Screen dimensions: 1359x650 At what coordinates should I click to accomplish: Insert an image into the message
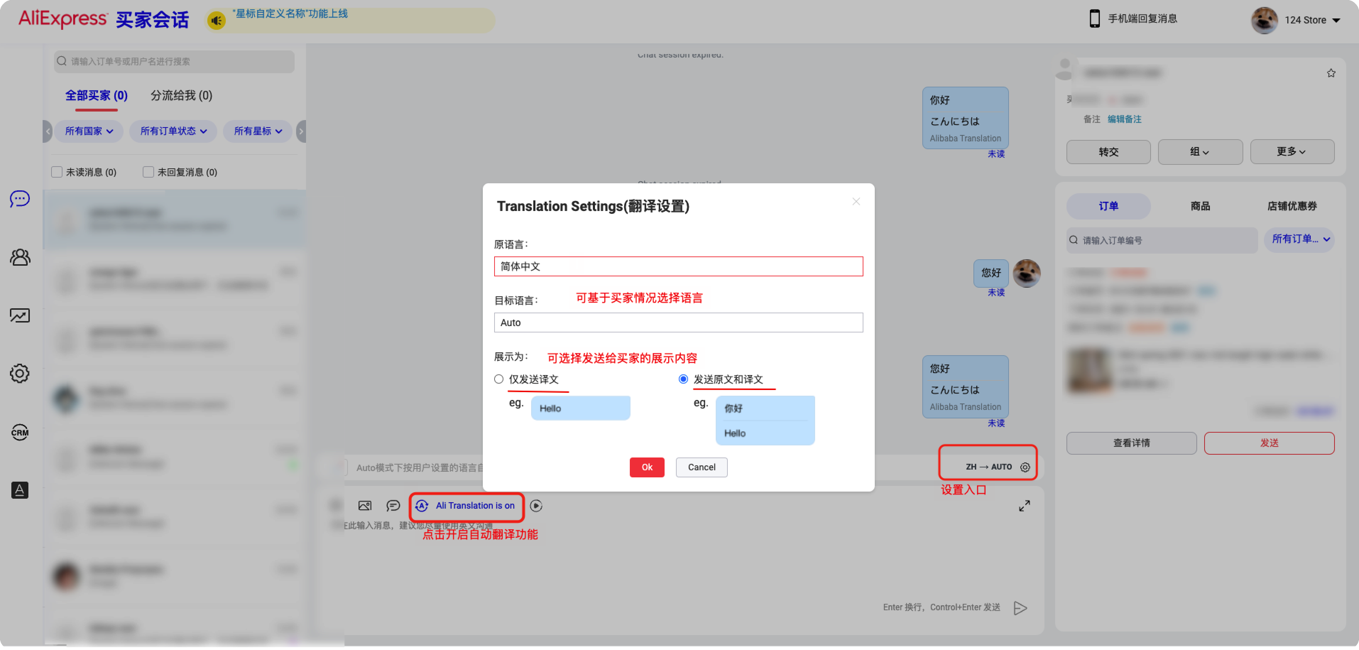pyautogui.click(x=365, y=507)
